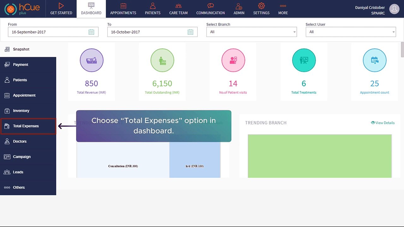Click the Snapshot sidebar icon
This screenshot has width=404, height=227.
click(x=7, y=49)
